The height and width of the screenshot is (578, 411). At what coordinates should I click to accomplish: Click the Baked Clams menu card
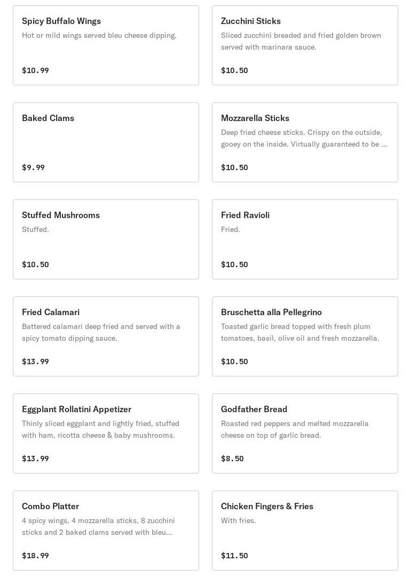click(x=106, y=142)
